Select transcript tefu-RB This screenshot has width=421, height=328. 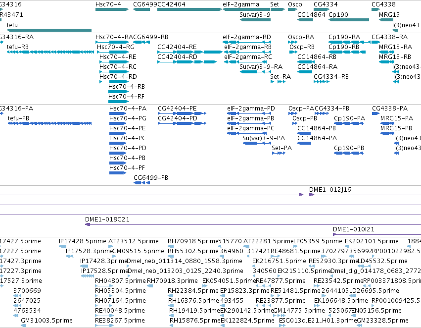pos(50,52)
